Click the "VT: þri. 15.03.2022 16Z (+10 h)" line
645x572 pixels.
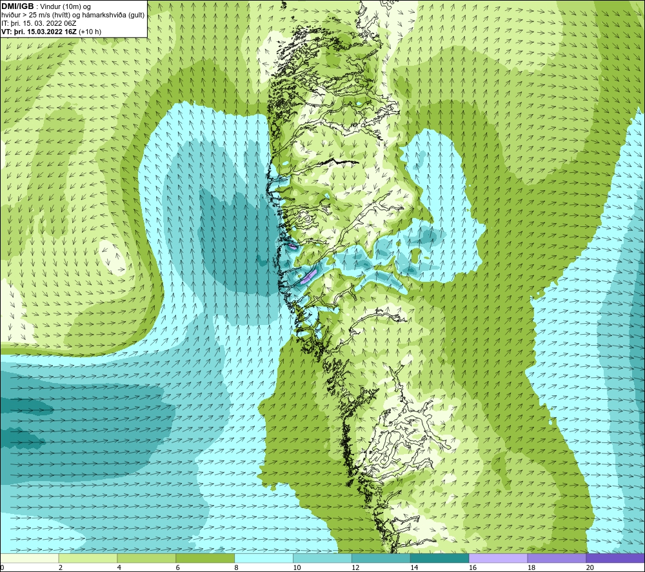(51, 31)
